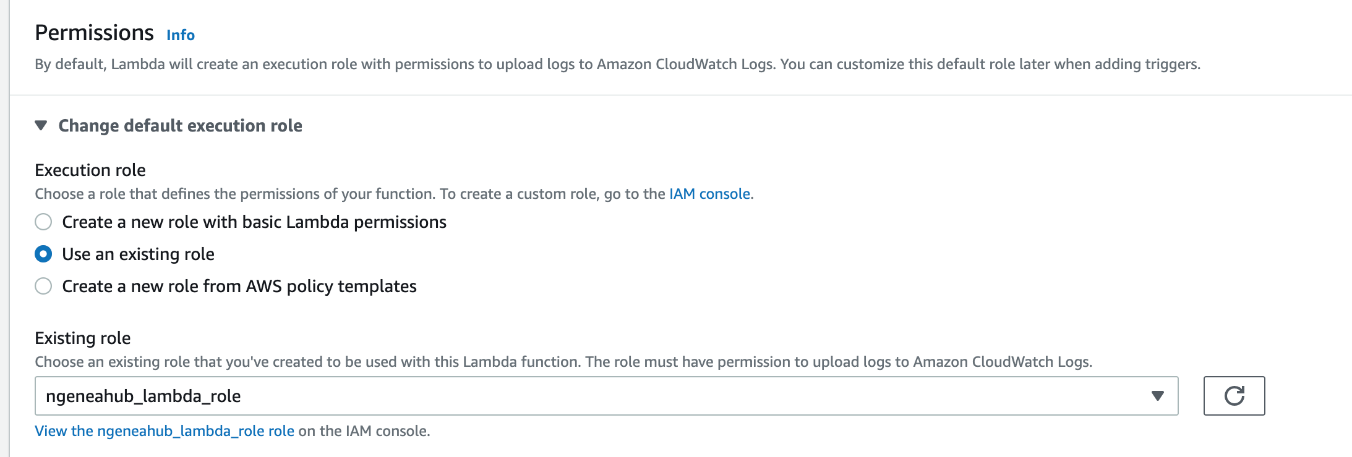Click the default execution role description under Permissions
This screenshot has width=1352, height=457.
(x=617, y=64)
